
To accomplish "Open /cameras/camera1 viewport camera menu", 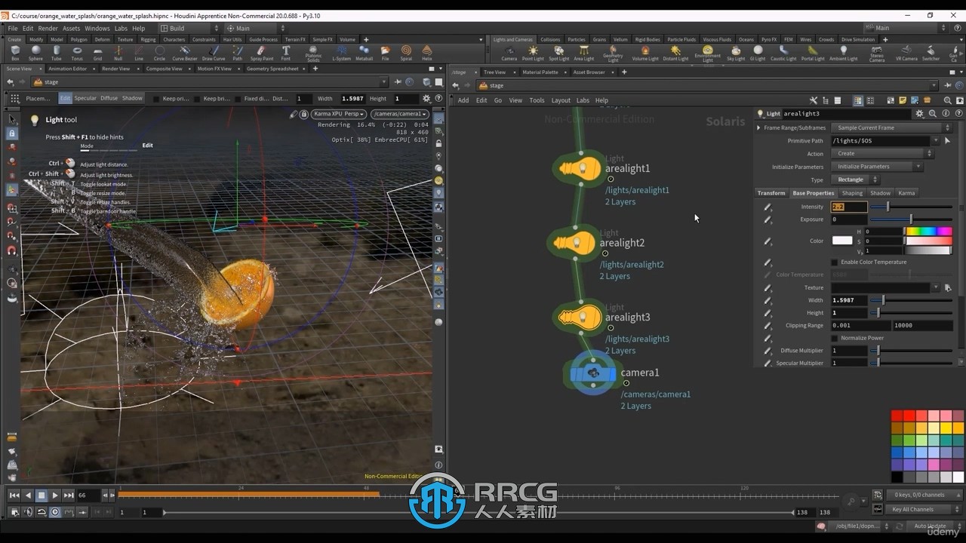I will [x=399, y=114].
